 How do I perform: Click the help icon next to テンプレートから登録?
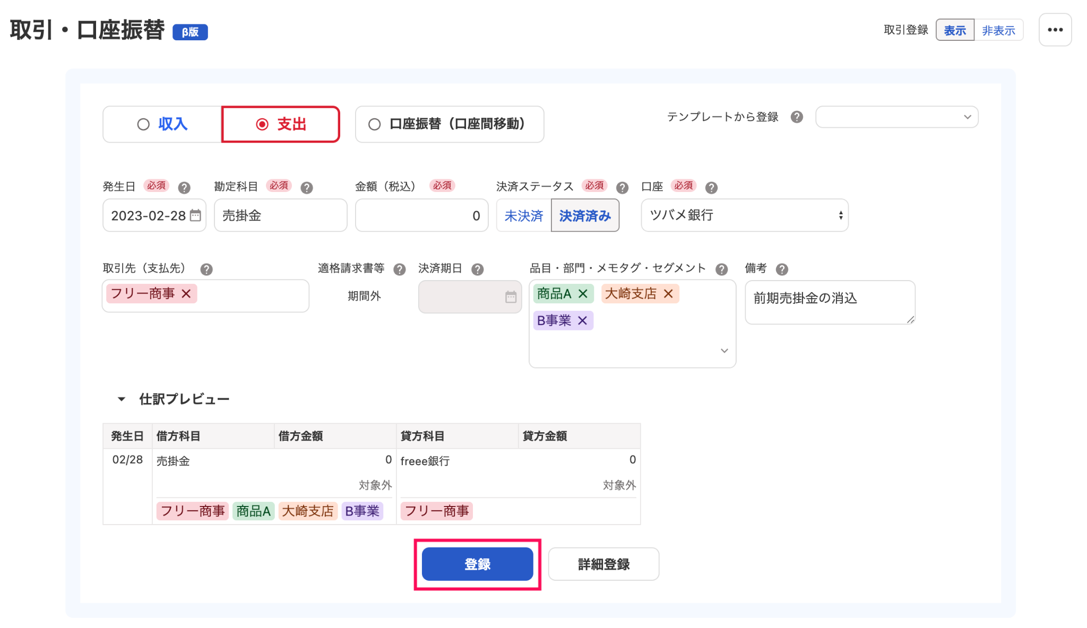click(796, 117)
